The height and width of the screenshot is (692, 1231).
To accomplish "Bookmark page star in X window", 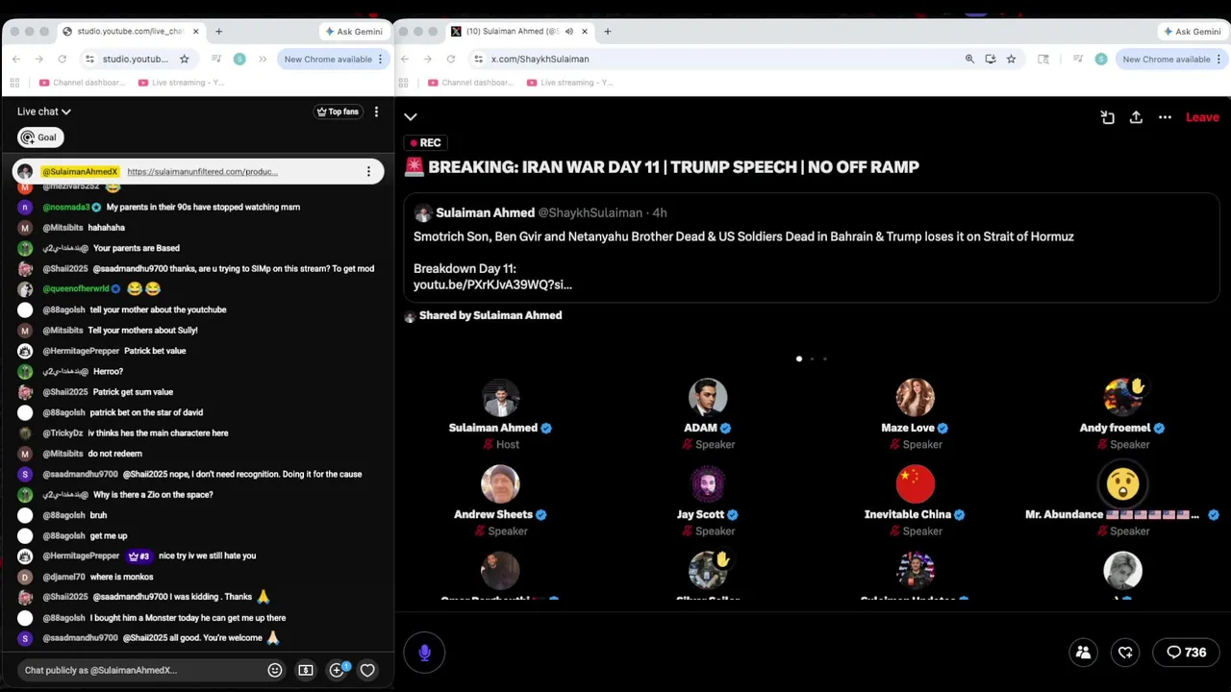I will click(1011, 59).
